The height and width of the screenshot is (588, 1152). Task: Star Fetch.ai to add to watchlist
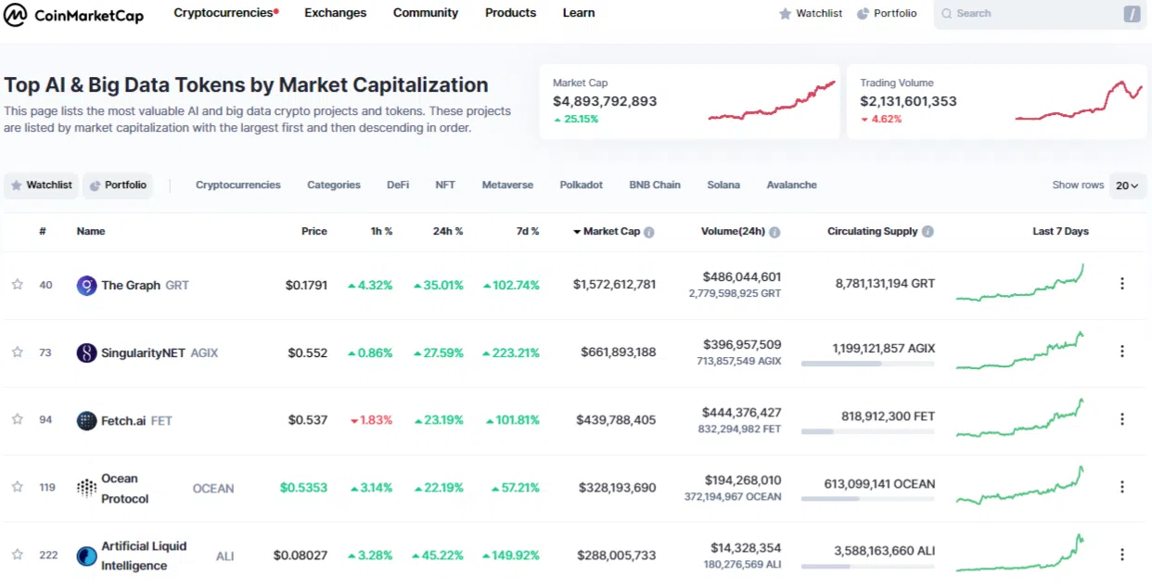[x=17, y=419]
